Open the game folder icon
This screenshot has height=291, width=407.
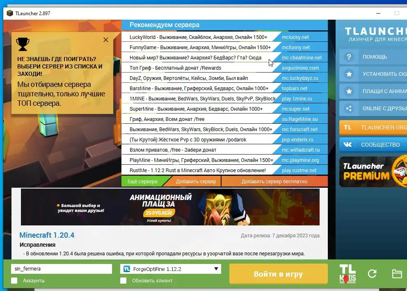(397, 274)
